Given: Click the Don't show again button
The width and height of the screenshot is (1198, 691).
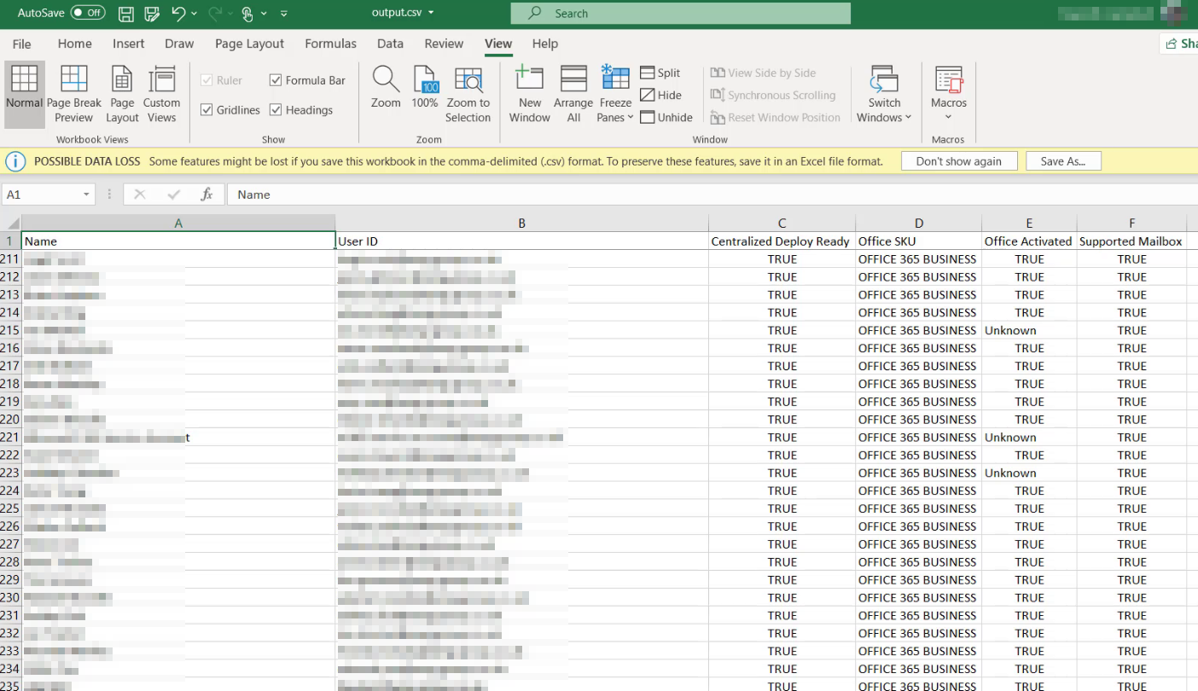Looking at the screenshot, I should click(x=959, y=161).
